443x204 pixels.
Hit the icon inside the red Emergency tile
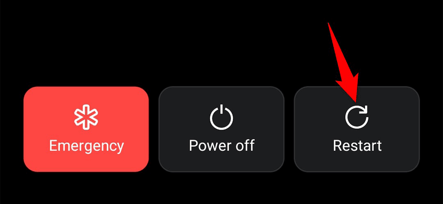tap(86, 117)
